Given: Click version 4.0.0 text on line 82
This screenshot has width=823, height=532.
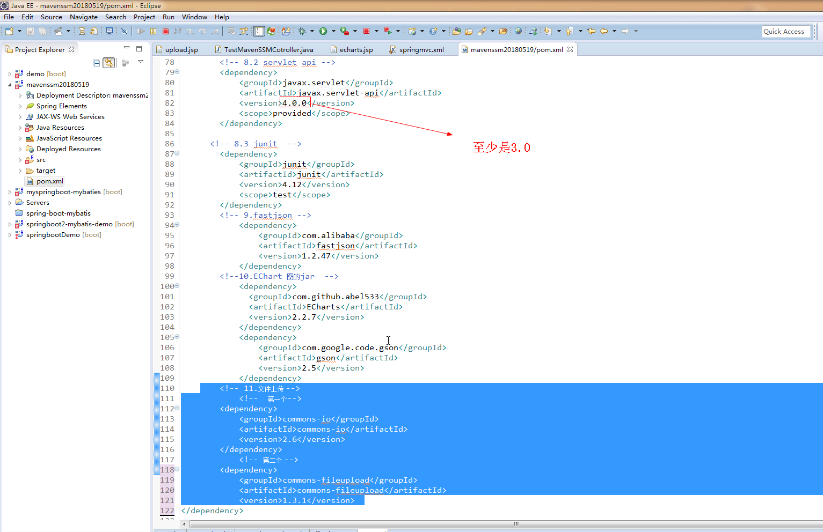Looking at the screenshot, I should coord(295,103).
